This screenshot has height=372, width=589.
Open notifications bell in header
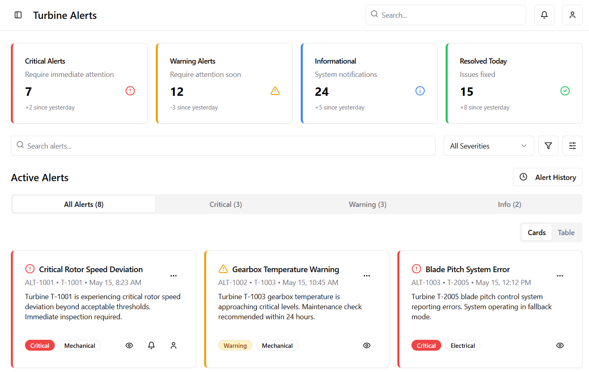(544, 15)
